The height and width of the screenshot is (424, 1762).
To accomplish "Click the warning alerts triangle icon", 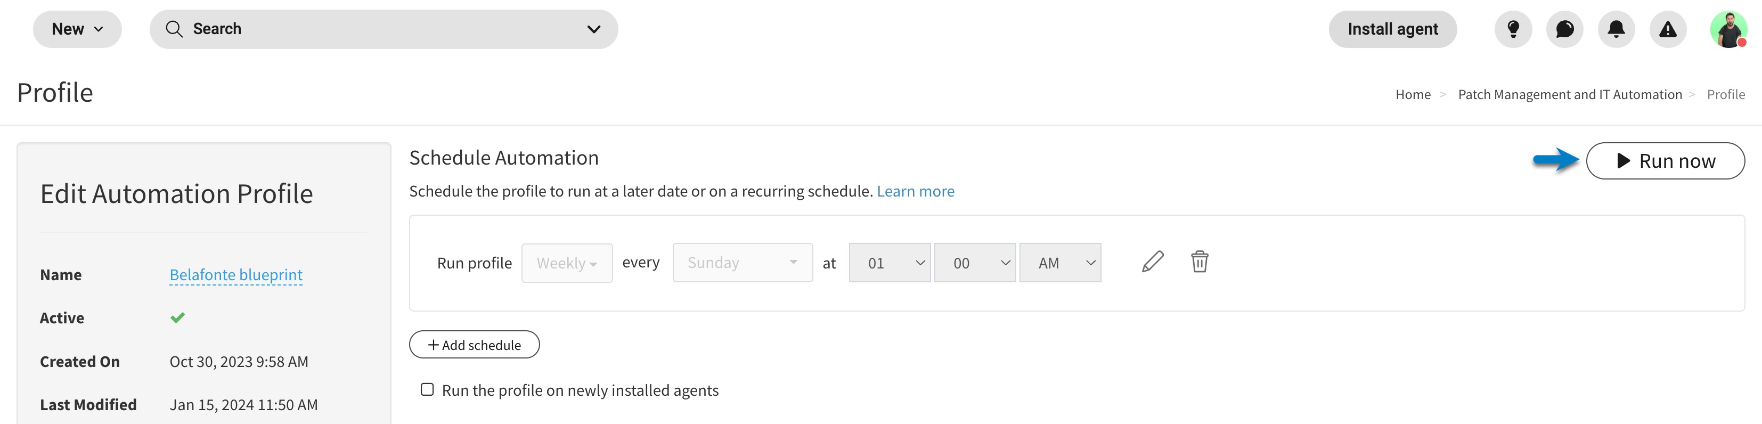I will 1668,29.
